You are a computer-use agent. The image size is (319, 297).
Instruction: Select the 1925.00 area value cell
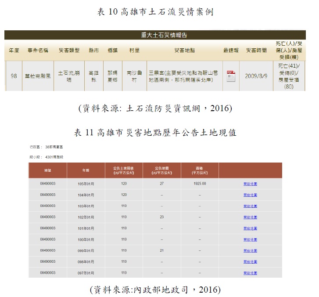pos(200,184)
